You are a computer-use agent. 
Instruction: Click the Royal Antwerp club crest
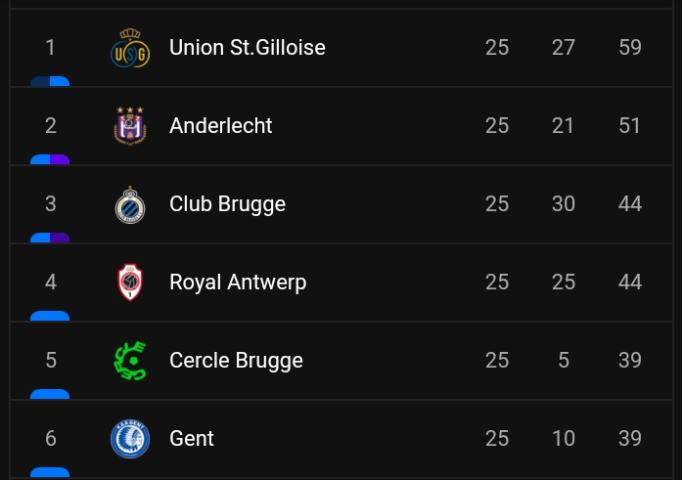click(130, 283)
